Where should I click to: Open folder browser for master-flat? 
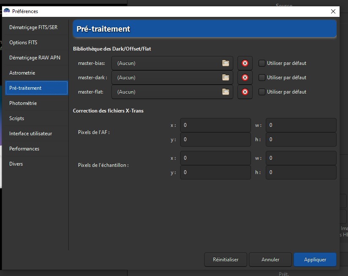pos(226,92)
